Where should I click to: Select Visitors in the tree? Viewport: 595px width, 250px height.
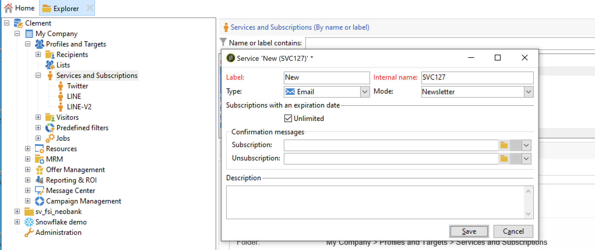68,117
